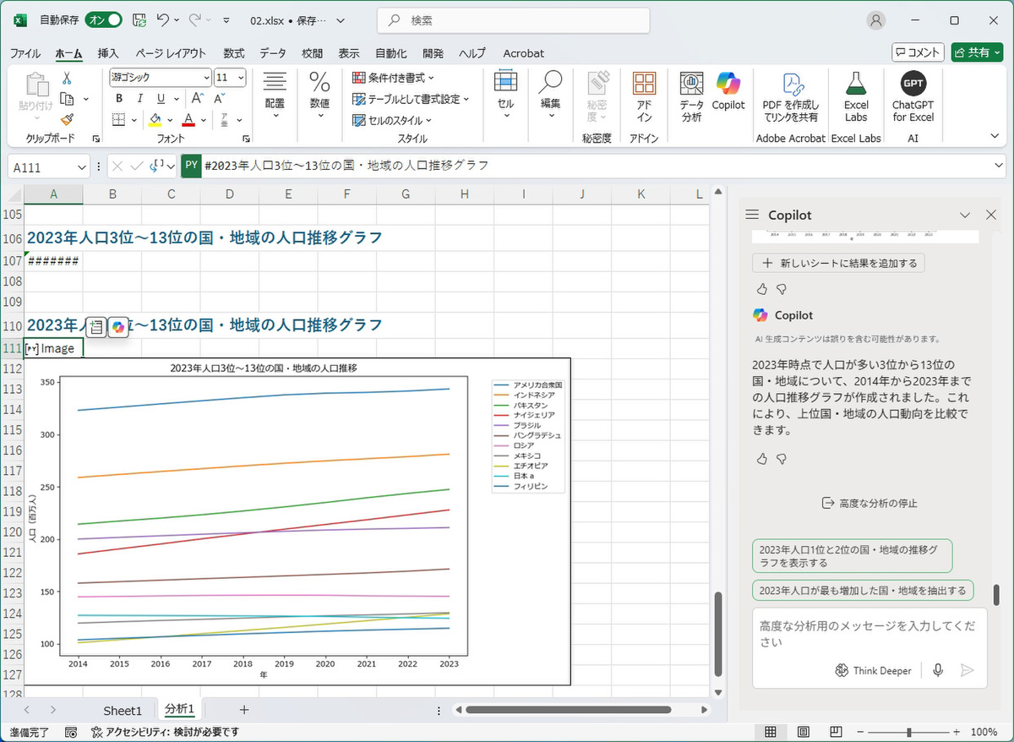
Task: Click the microphone icon in Copilot
Action: (938, 670)
